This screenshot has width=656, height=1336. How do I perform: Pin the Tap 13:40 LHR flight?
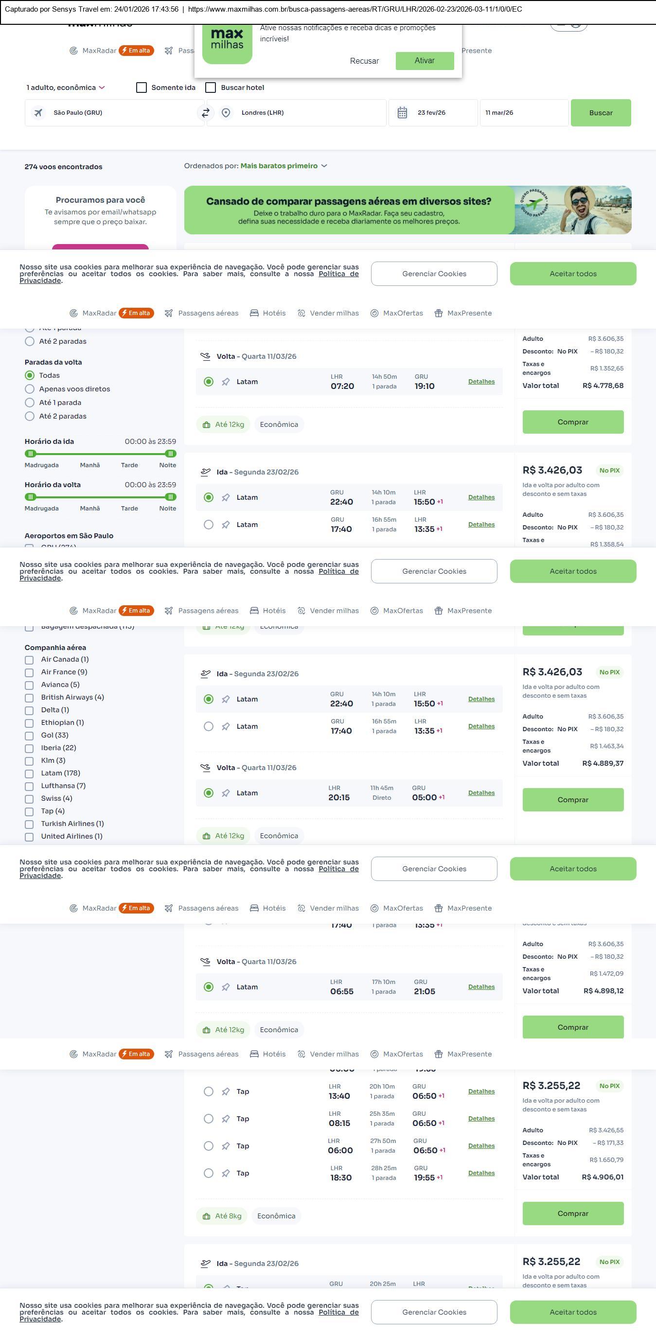(x=226, y=1091)
